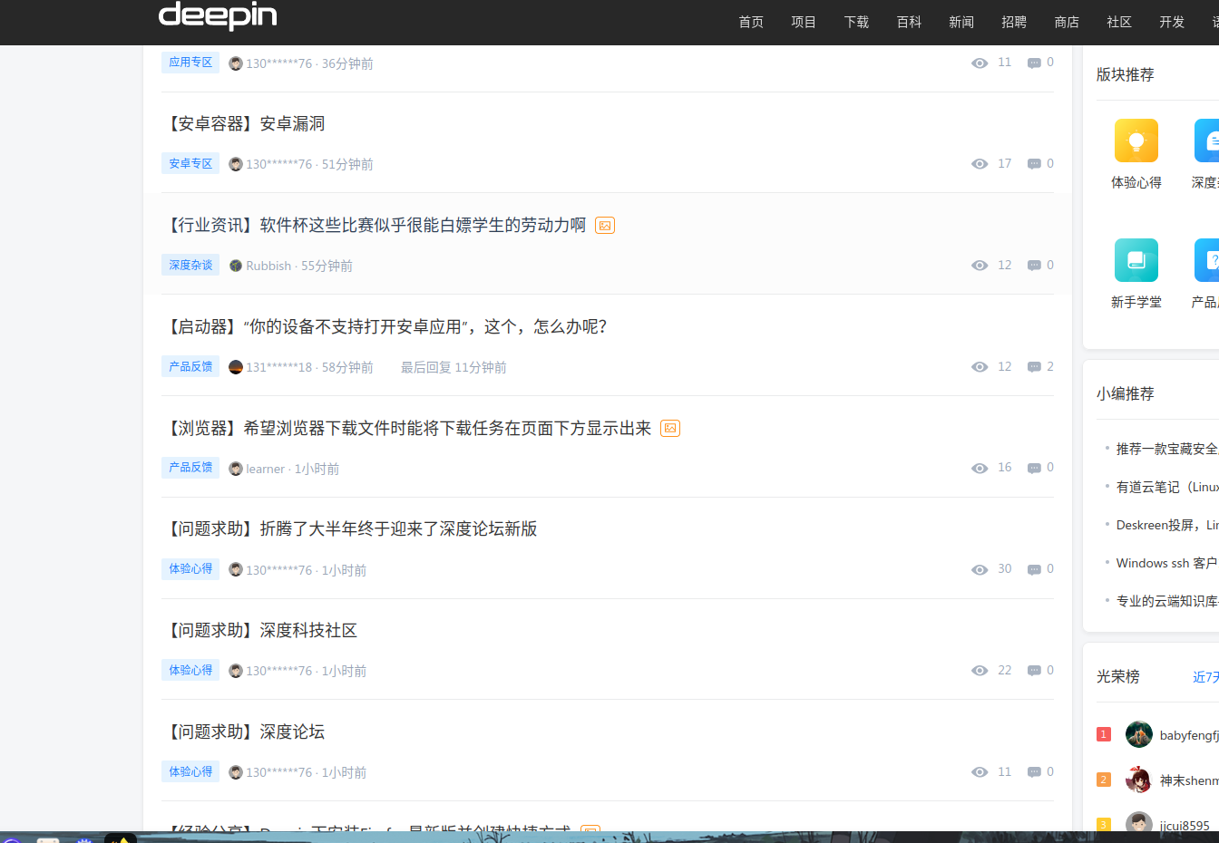
Task: Select 首页 in the navigation bar
Action: coord(750,22)
